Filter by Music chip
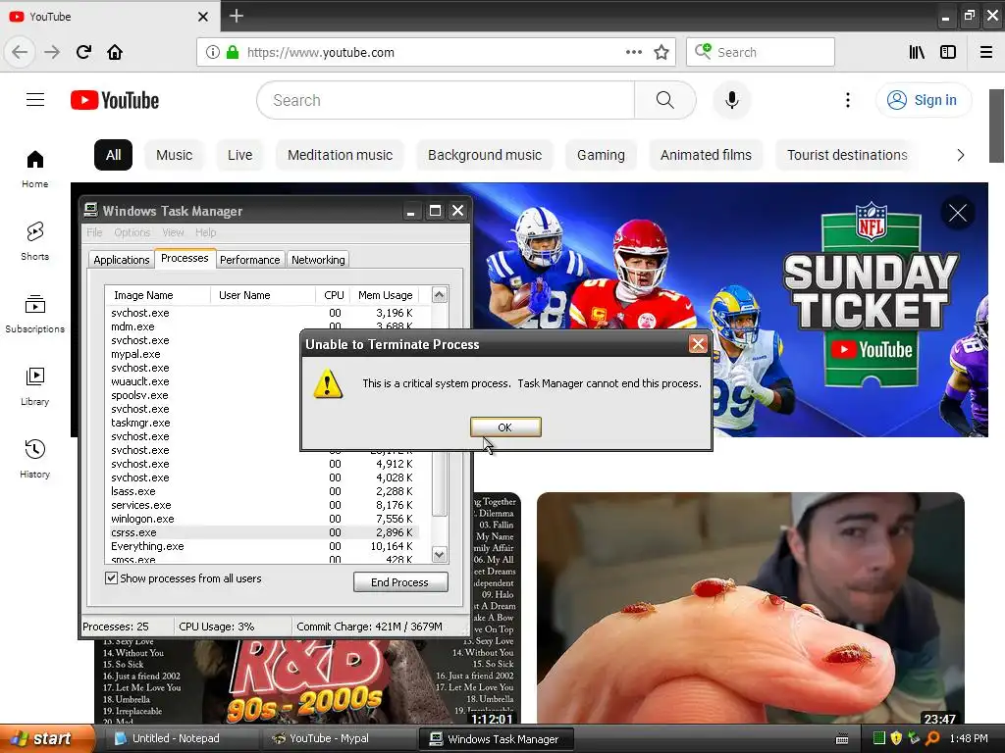The width and height of the screenshot is (1005, 753). [175, 155]
